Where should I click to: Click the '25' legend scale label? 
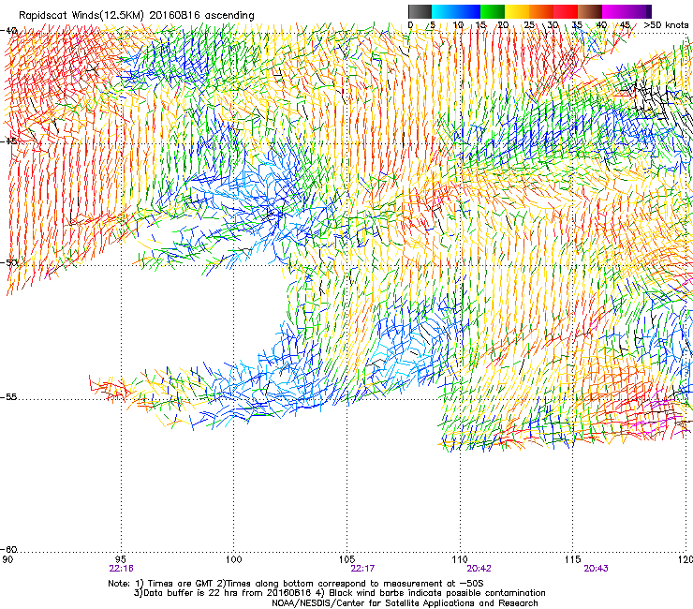click(529, 25)
